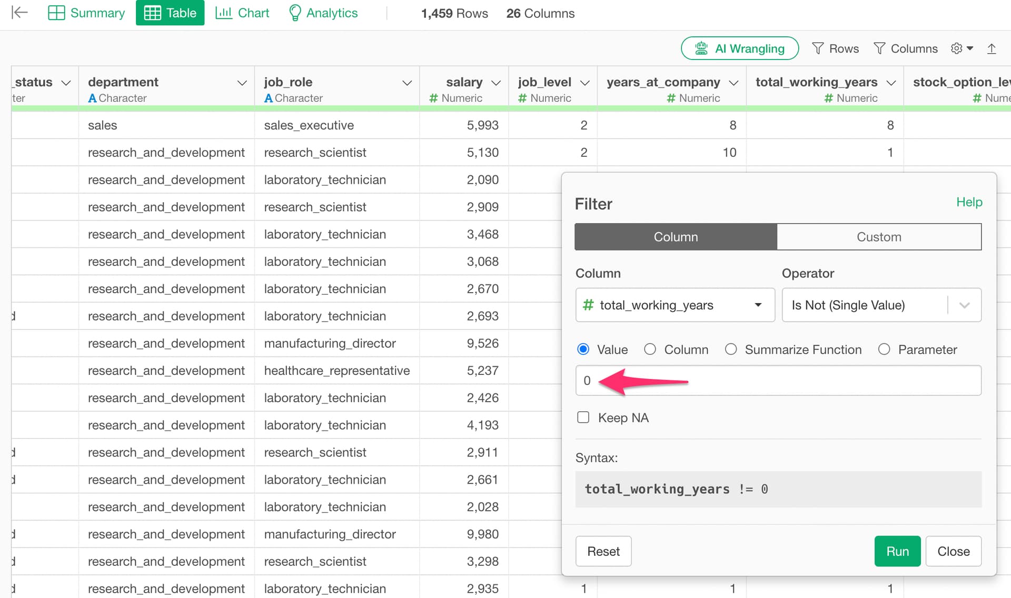Open the Operator dropdown Is Not (Single Value)

tap(881, 305)
